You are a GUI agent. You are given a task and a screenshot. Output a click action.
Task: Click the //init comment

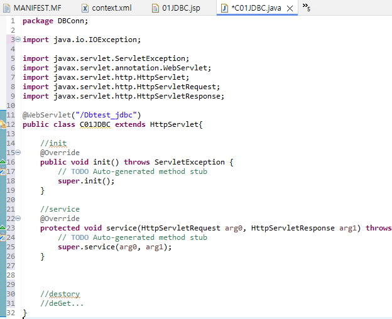(53, 143)
